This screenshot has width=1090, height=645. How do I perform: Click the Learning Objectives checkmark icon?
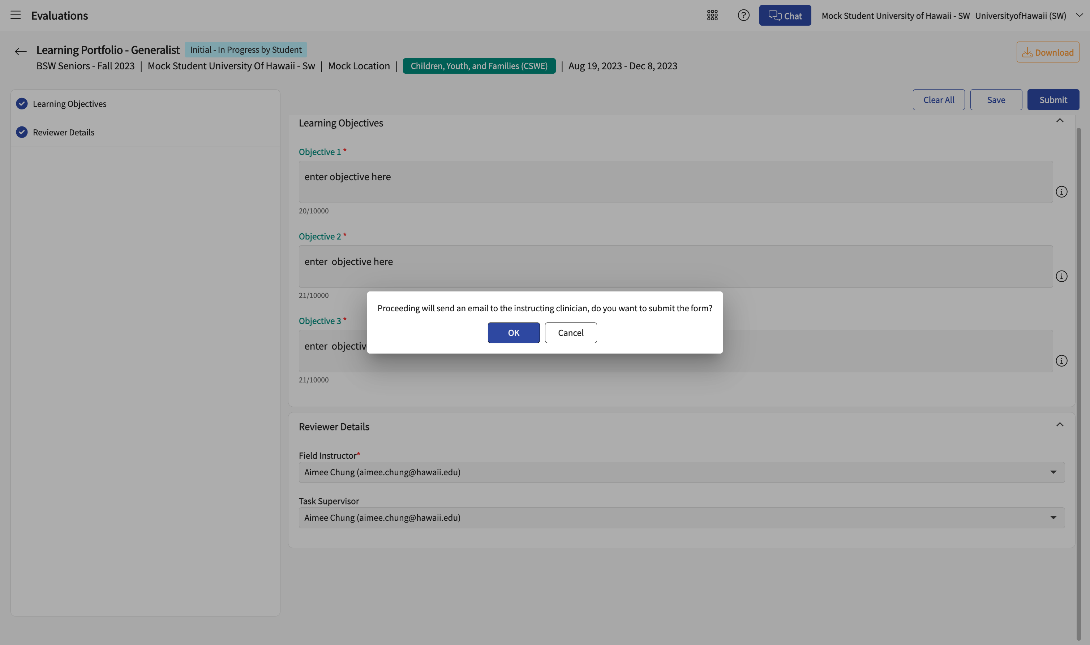(x=22, y=104)
